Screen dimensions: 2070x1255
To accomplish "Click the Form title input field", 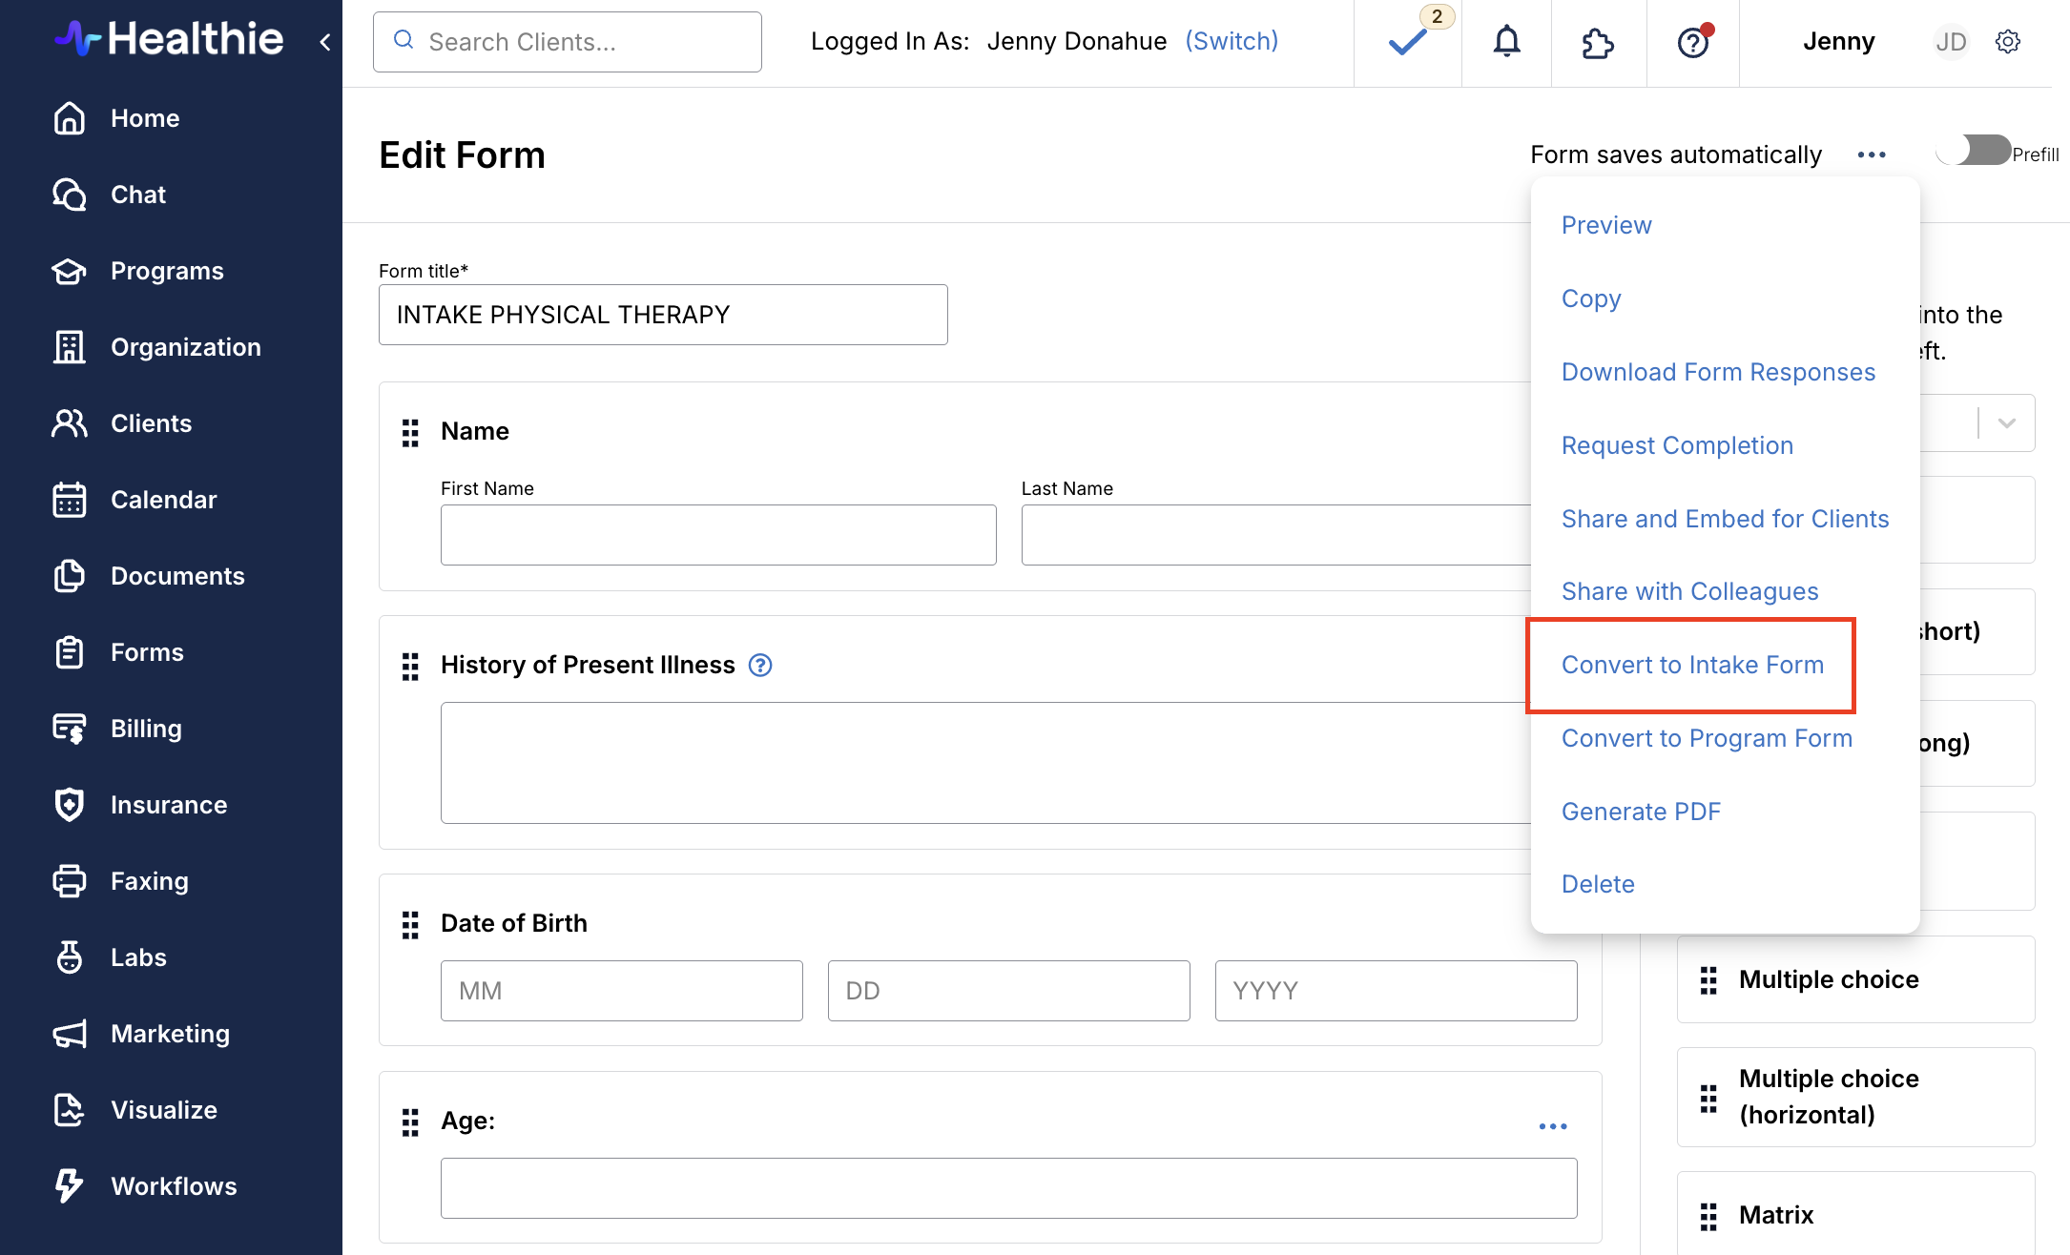I will [x=662, y=315].
